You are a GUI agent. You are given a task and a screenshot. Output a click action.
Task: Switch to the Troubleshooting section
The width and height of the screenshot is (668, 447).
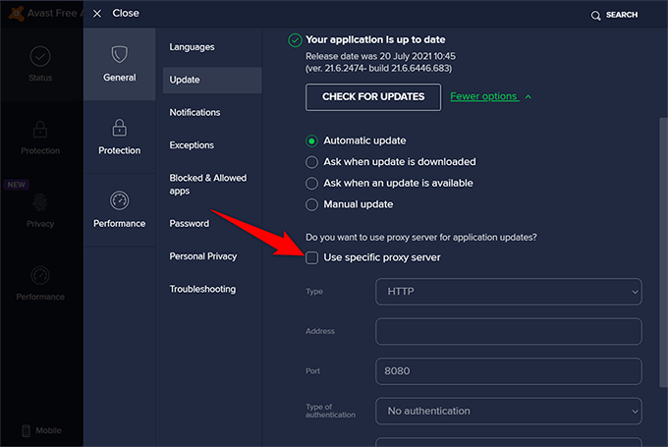point(202,289)
